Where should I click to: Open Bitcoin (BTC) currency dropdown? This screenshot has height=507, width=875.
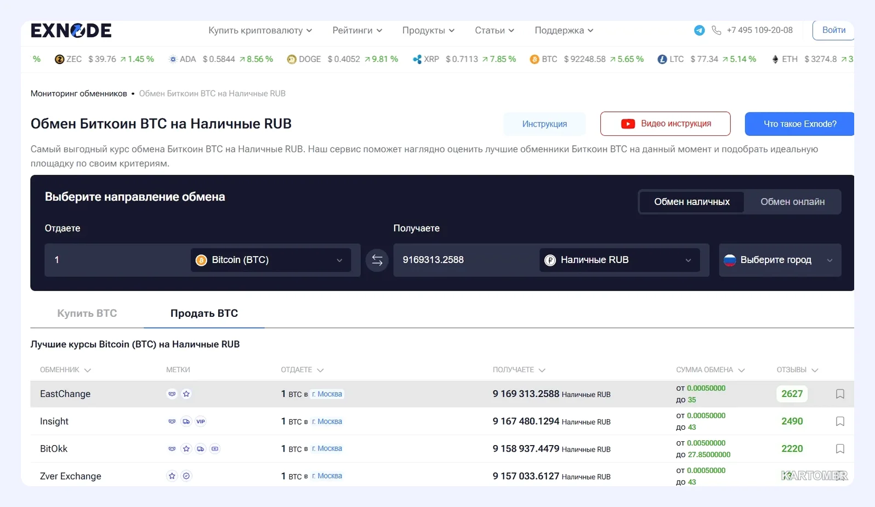click(271, 260)
